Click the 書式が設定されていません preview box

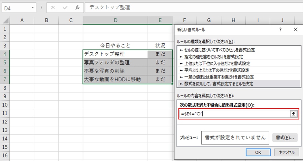pyautogui.click(x=235, y=138)
